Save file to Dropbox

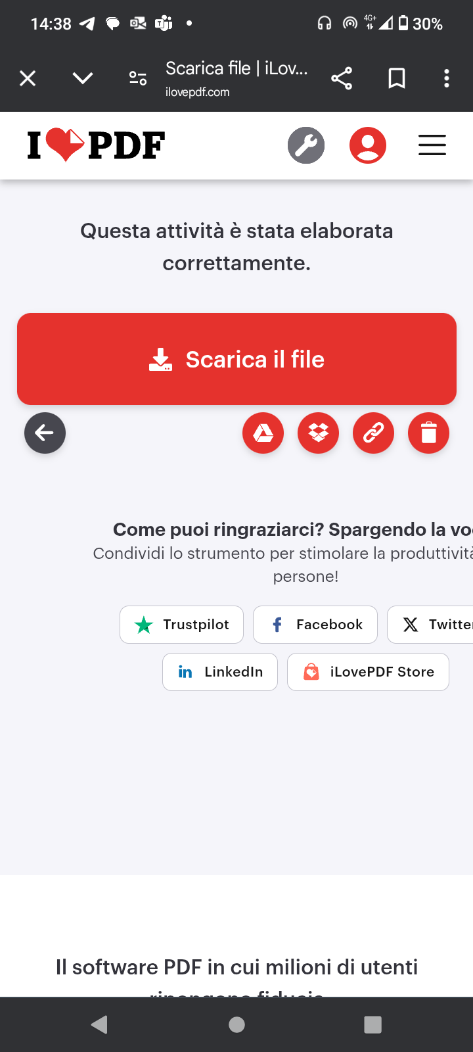pyautogui.click(x=319, y=433)
